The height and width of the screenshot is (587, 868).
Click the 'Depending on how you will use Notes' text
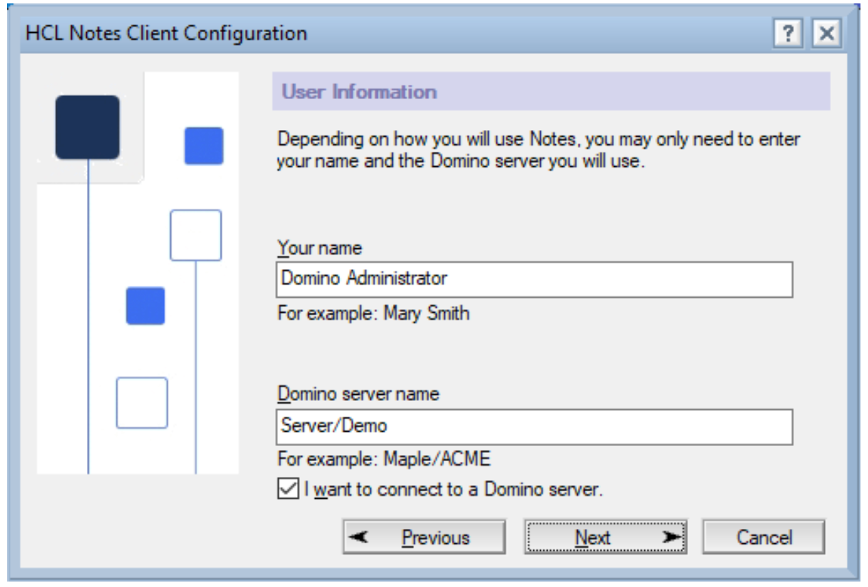(538, 151)
